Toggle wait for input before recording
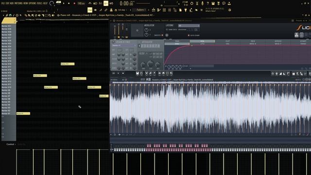This screenshot has width=311, height=175. [95, 3]
